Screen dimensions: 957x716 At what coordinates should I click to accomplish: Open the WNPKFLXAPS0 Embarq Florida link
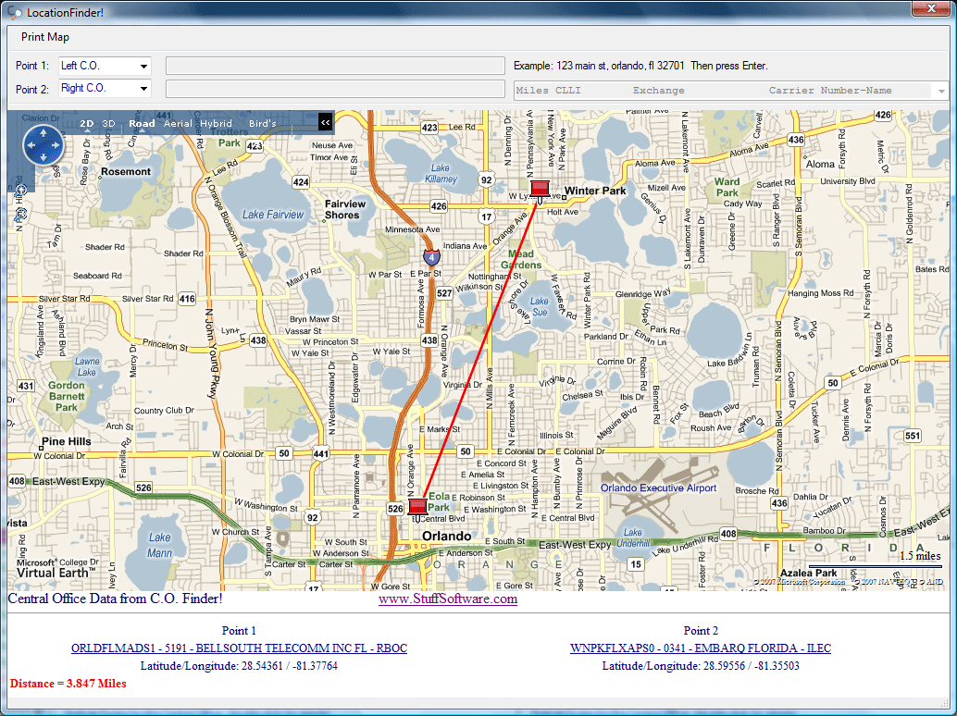point(701,648)
